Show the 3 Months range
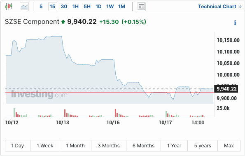Image resolution: width=245 pixels, height=156 pixels. [x=109, y=146]
